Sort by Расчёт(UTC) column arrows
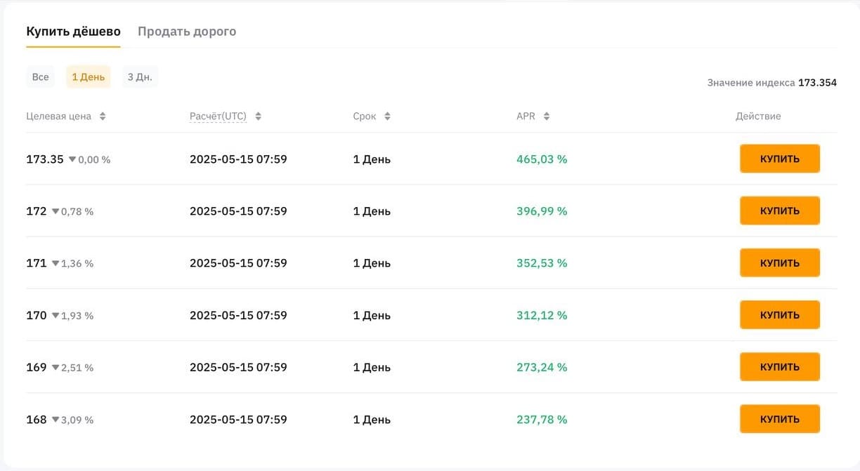The height and width of the screenshot is (471, 860). (258, 117)
